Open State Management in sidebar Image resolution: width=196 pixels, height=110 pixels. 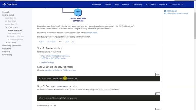[14, 33]
